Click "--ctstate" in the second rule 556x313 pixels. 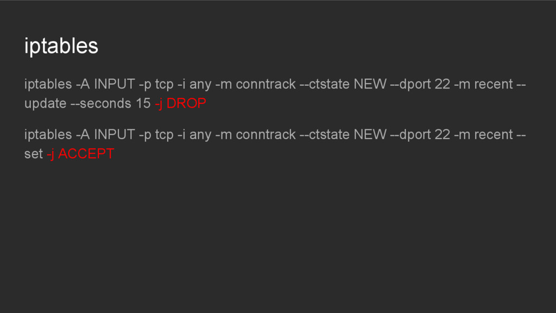coord(325,135)
